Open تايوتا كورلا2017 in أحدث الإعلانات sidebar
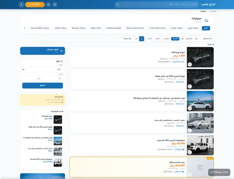234x179 pixels. click(47, 116)
